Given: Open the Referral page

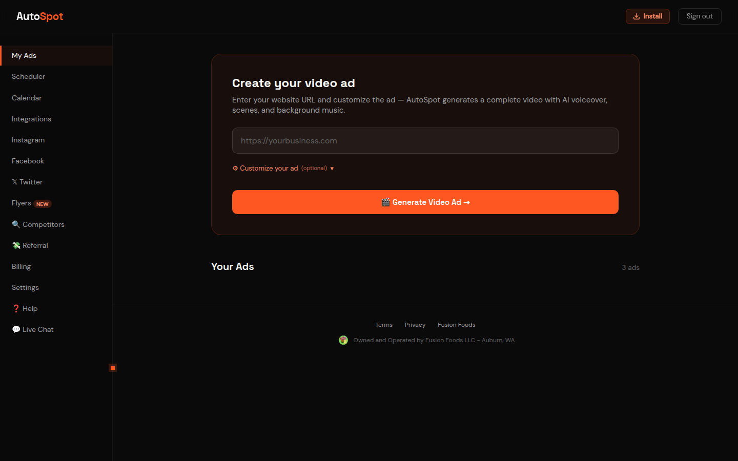Looking at the screenshot, I should (56, 245).
